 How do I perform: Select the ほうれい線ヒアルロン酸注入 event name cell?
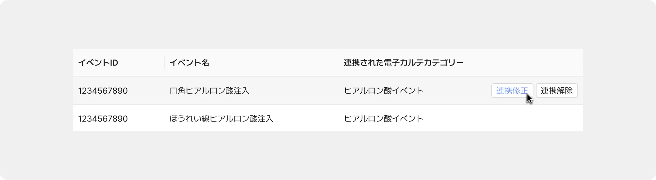point(221,119)
